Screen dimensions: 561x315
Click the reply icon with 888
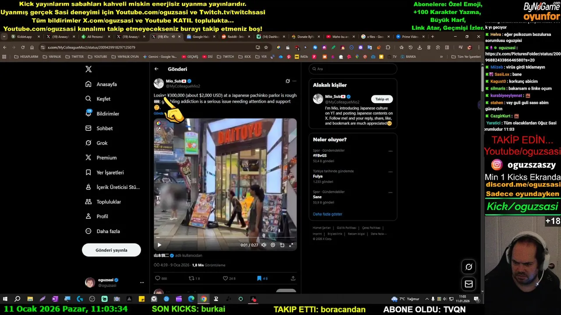[x=158, y=278]
